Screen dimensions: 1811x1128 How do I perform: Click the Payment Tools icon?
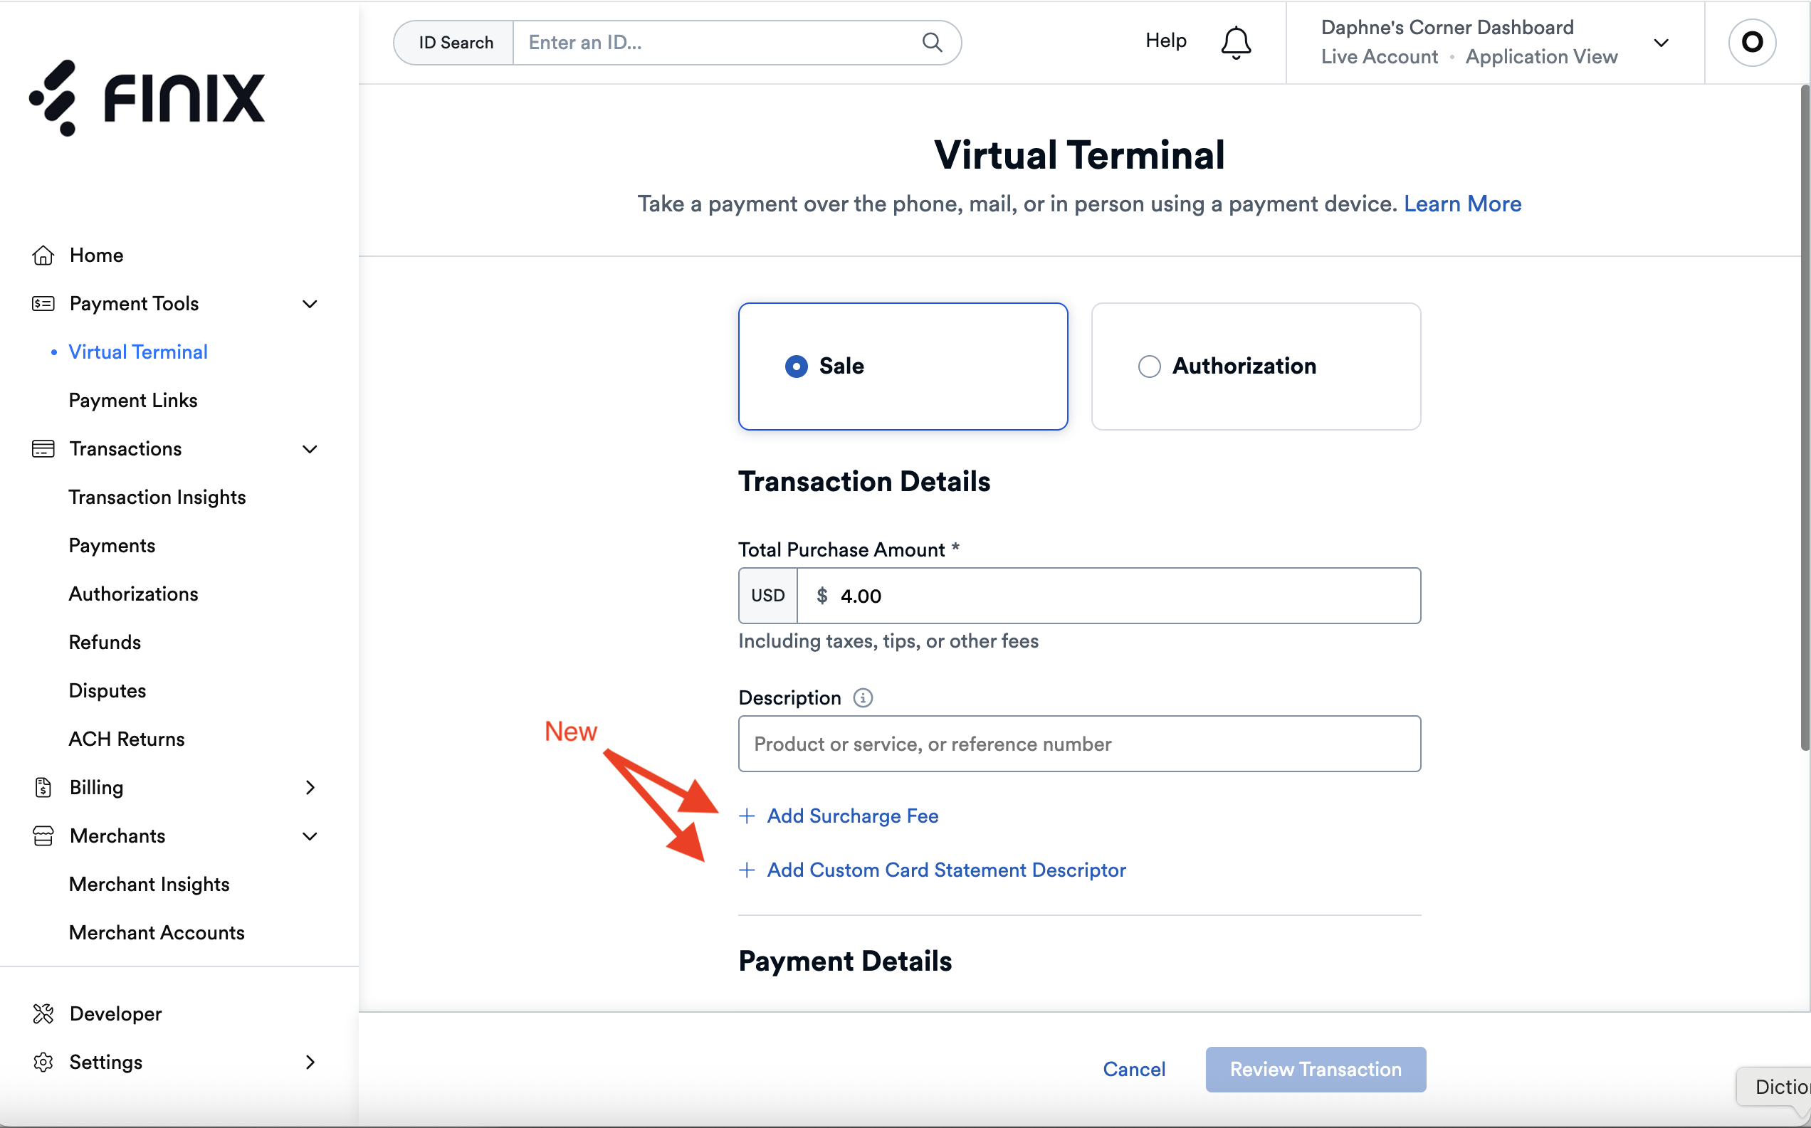point(43,304)
